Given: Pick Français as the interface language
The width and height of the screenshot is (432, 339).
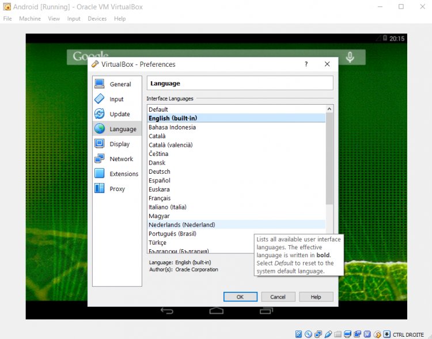Looking at the screenshot, I should coord(160,198).
